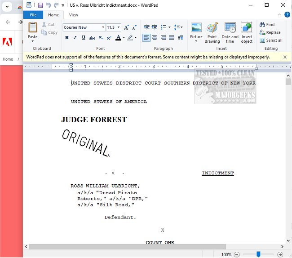Click the horizontal scroll left arrow
The image size is (292, 258).
(26, 247)
